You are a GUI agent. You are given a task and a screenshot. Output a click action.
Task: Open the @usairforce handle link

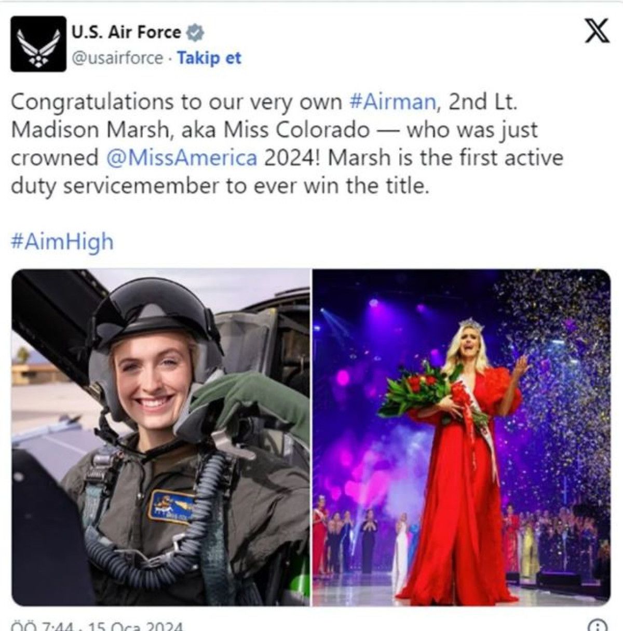click(x=117, y=58)
